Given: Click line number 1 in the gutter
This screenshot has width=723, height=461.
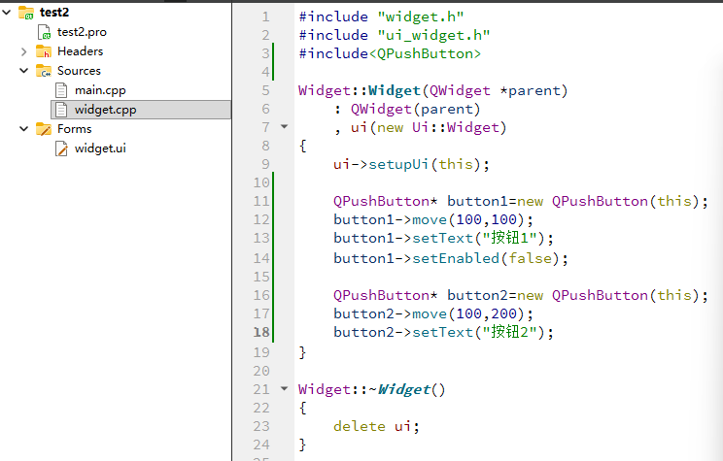Looking at the screenshot, I should (265, 17).
